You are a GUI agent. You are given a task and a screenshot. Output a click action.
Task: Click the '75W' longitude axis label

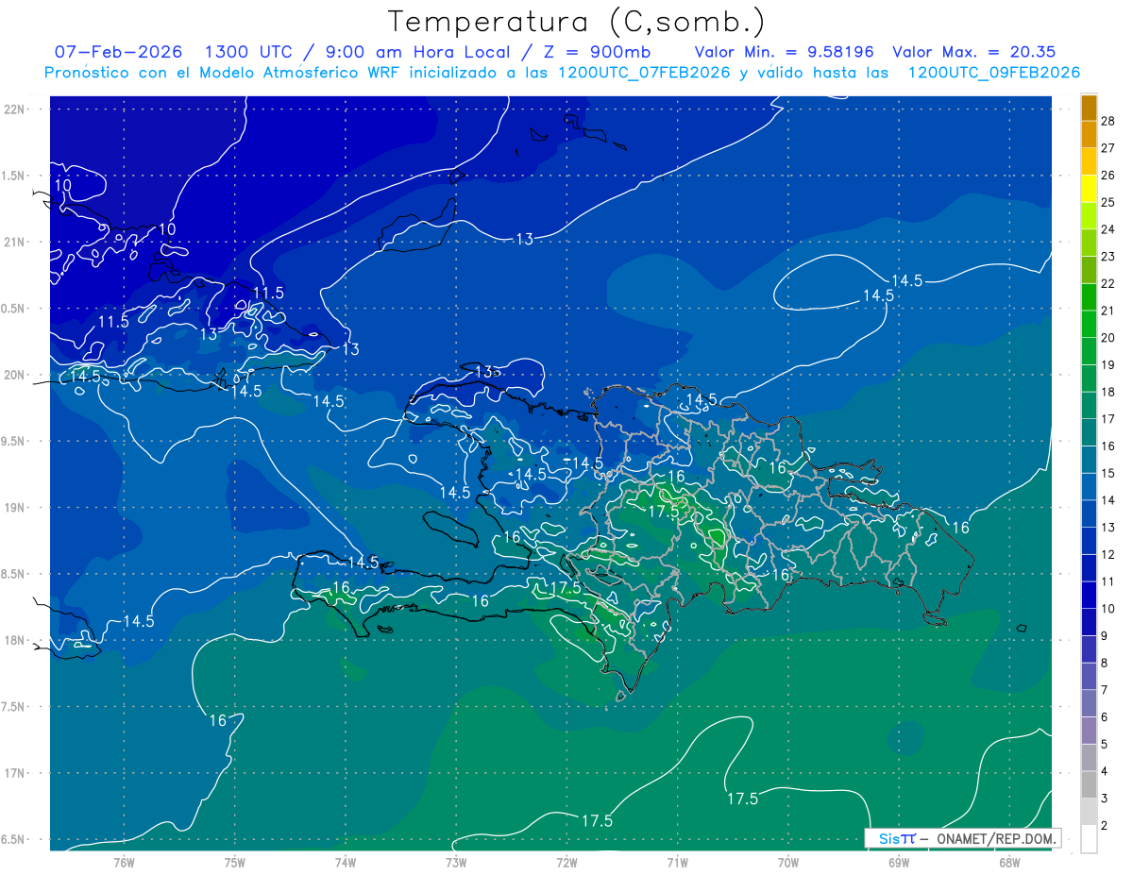(x=235, y=863)
